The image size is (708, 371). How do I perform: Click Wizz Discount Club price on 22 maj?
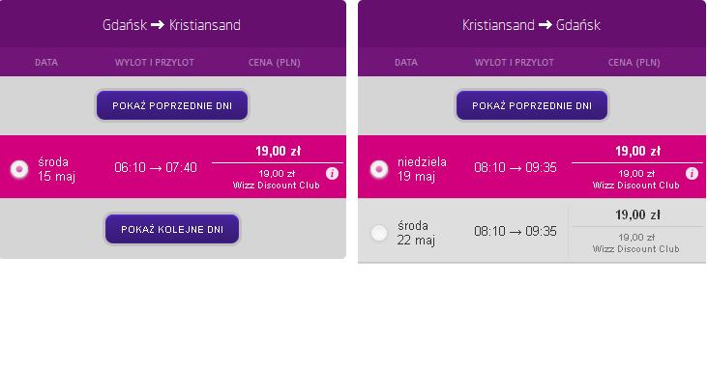(x=635, y=243)
